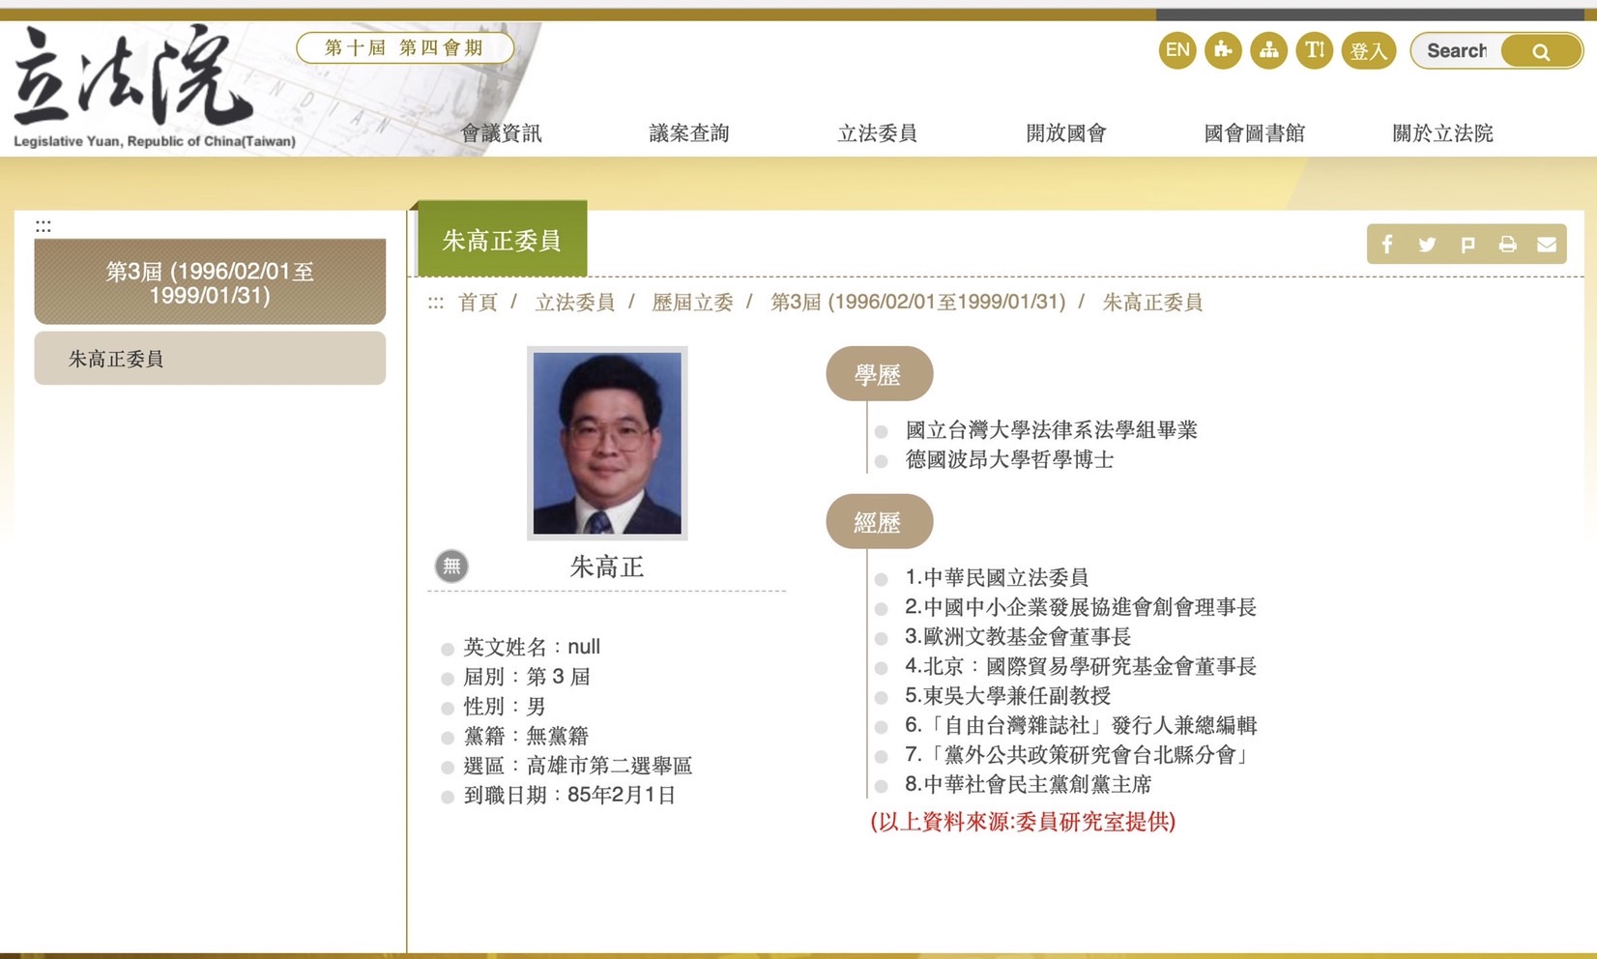The image size is (1597, 959).
Task: Click text 6.「自由台灣雜誌社」發行人兼總編輯
Action: point(1081,725)
